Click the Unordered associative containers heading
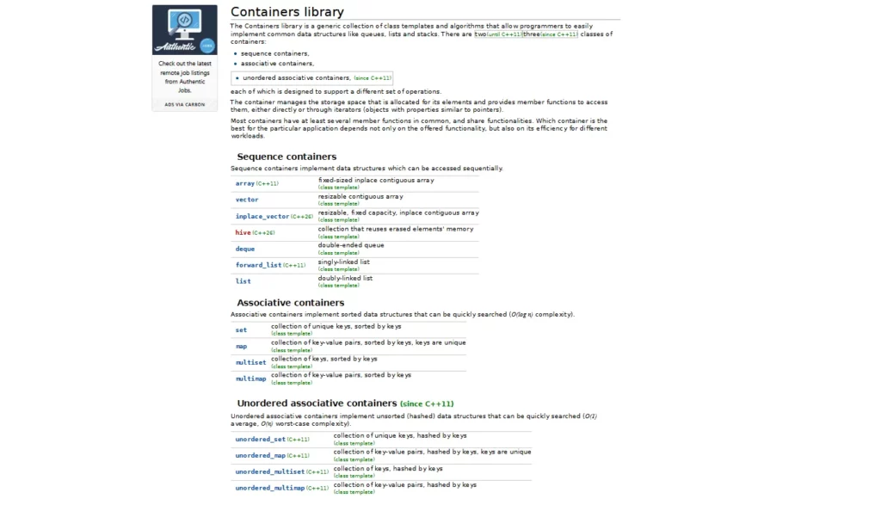Image resolution: width=881 pixels, height=505 pixels. (317, 403)
